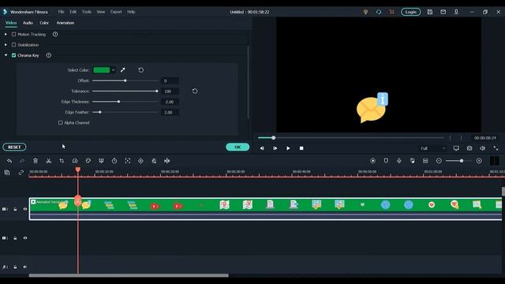Screen dimensions: 505x284
Task: Click the add track icon beside timeline ruler
Action: click(x=7, y=173)
